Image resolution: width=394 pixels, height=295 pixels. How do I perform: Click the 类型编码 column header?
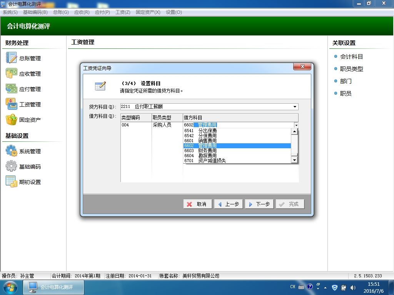(136, 118)
